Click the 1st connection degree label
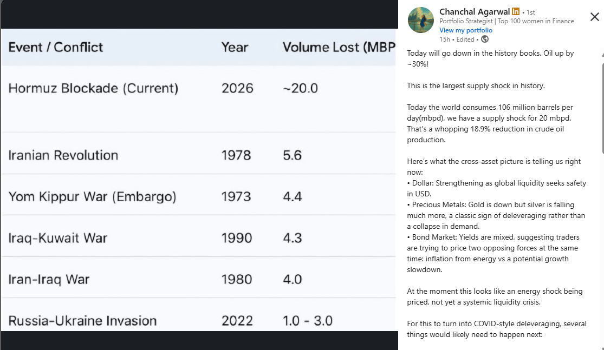 [530, 12]
